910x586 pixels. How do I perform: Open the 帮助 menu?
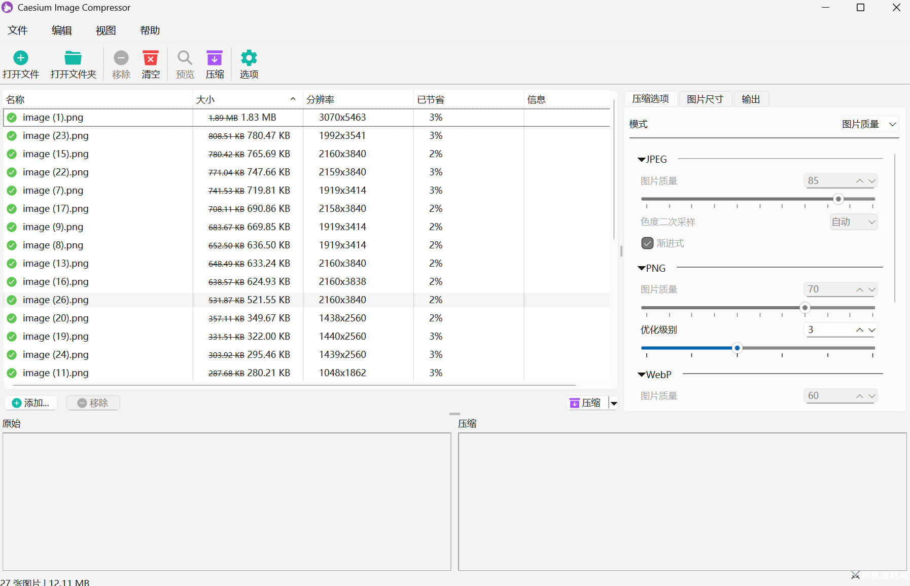tap(150, 30)
